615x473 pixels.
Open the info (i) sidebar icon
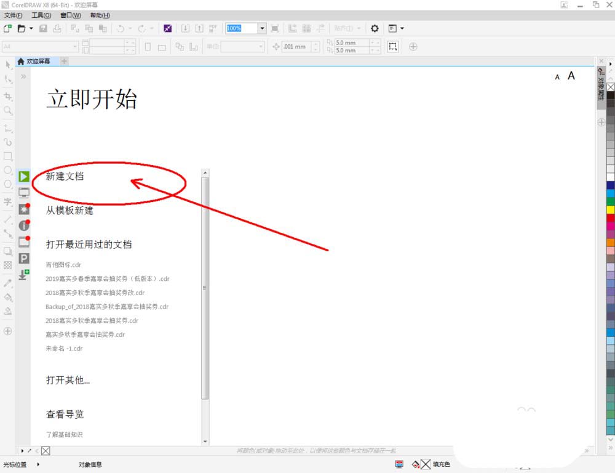coord(24,225)
